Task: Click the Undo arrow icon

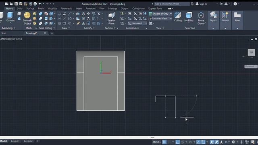Action: pyautogui.click(x=40, y=4)
